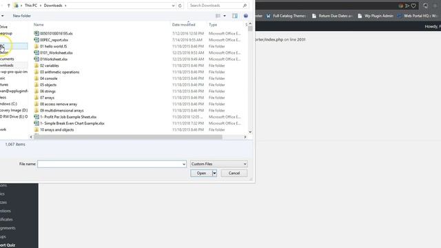Sort files by the Name column
441x248 pixels.
point(39,25)
